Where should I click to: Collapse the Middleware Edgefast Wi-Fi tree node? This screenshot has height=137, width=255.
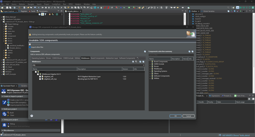[36, 74]
